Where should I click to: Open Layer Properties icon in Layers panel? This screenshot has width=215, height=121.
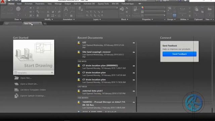[x=81, y=9]
